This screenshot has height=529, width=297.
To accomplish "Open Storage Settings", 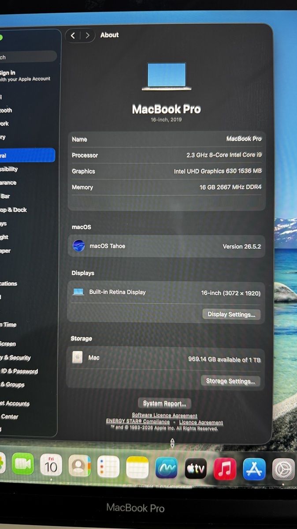I will click(x=230, y=381).
